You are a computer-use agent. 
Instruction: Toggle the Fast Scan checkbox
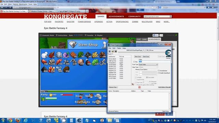[136, 83]
